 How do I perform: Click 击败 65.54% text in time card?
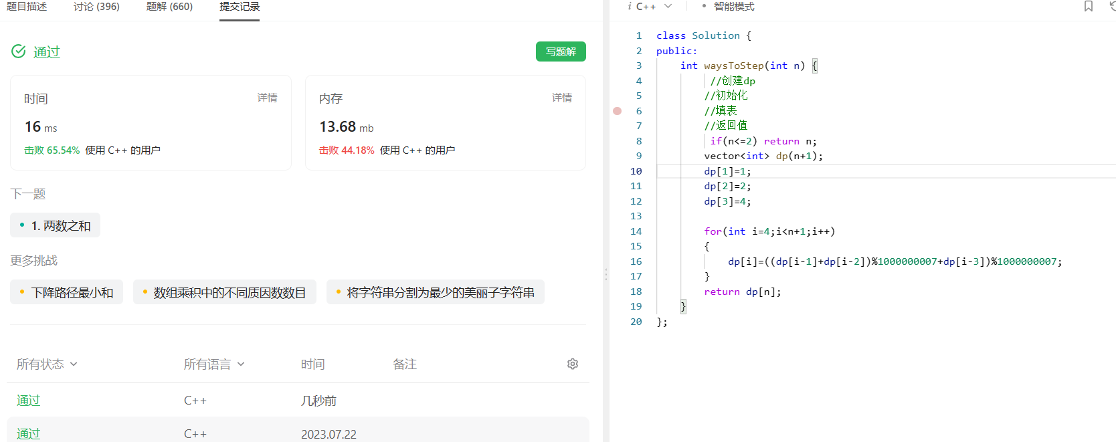coord(52,150)
